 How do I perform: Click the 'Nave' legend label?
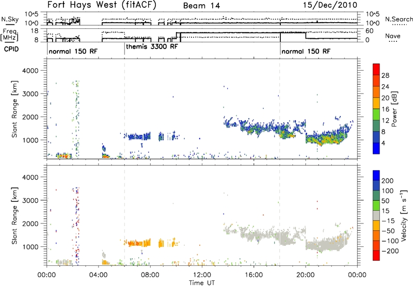pyautogui.click(x=393, y=36)
